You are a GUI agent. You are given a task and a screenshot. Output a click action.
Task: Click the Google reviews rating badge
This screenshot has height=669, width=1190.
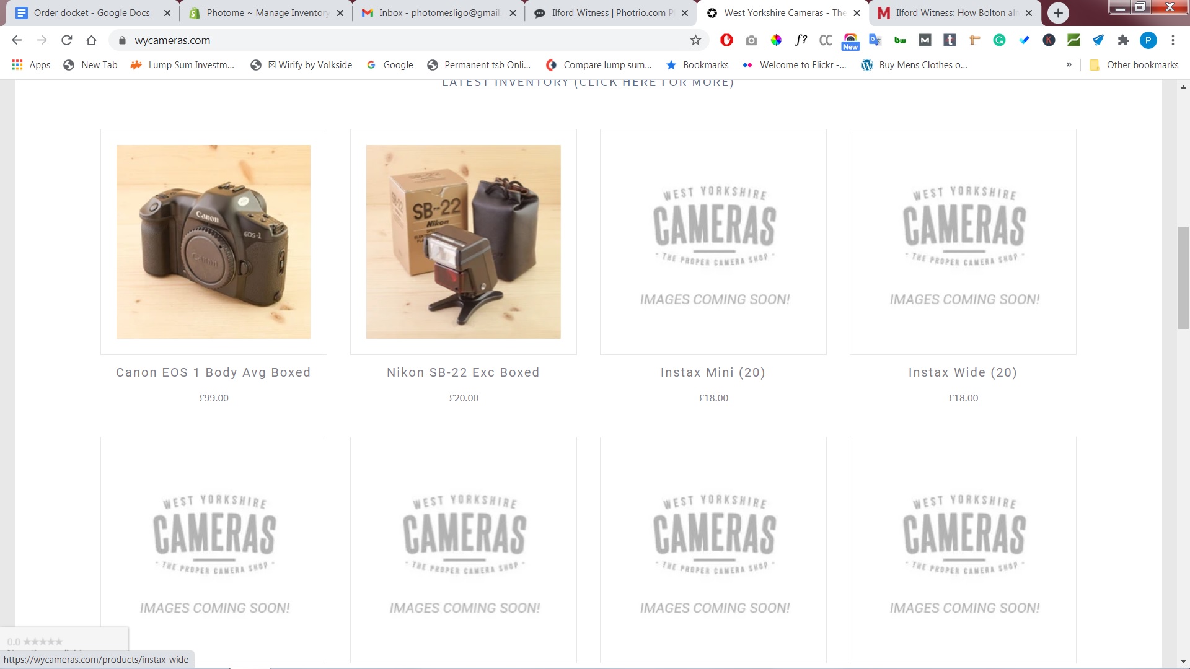click(64, 639)
